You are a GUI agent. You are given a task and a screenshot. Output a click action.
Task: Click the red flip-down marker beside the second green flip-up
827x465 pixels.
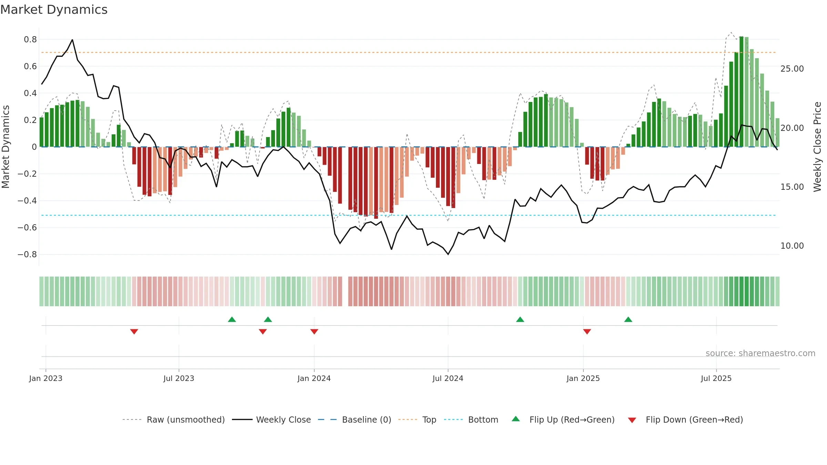(x=263, y=331)
